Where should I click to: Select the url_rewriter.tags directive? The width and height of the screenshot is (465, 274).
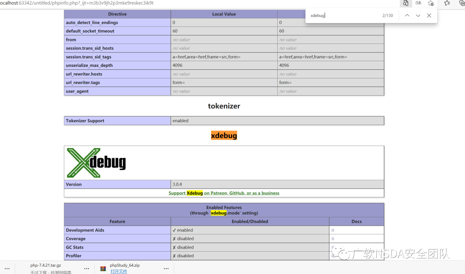83,83
